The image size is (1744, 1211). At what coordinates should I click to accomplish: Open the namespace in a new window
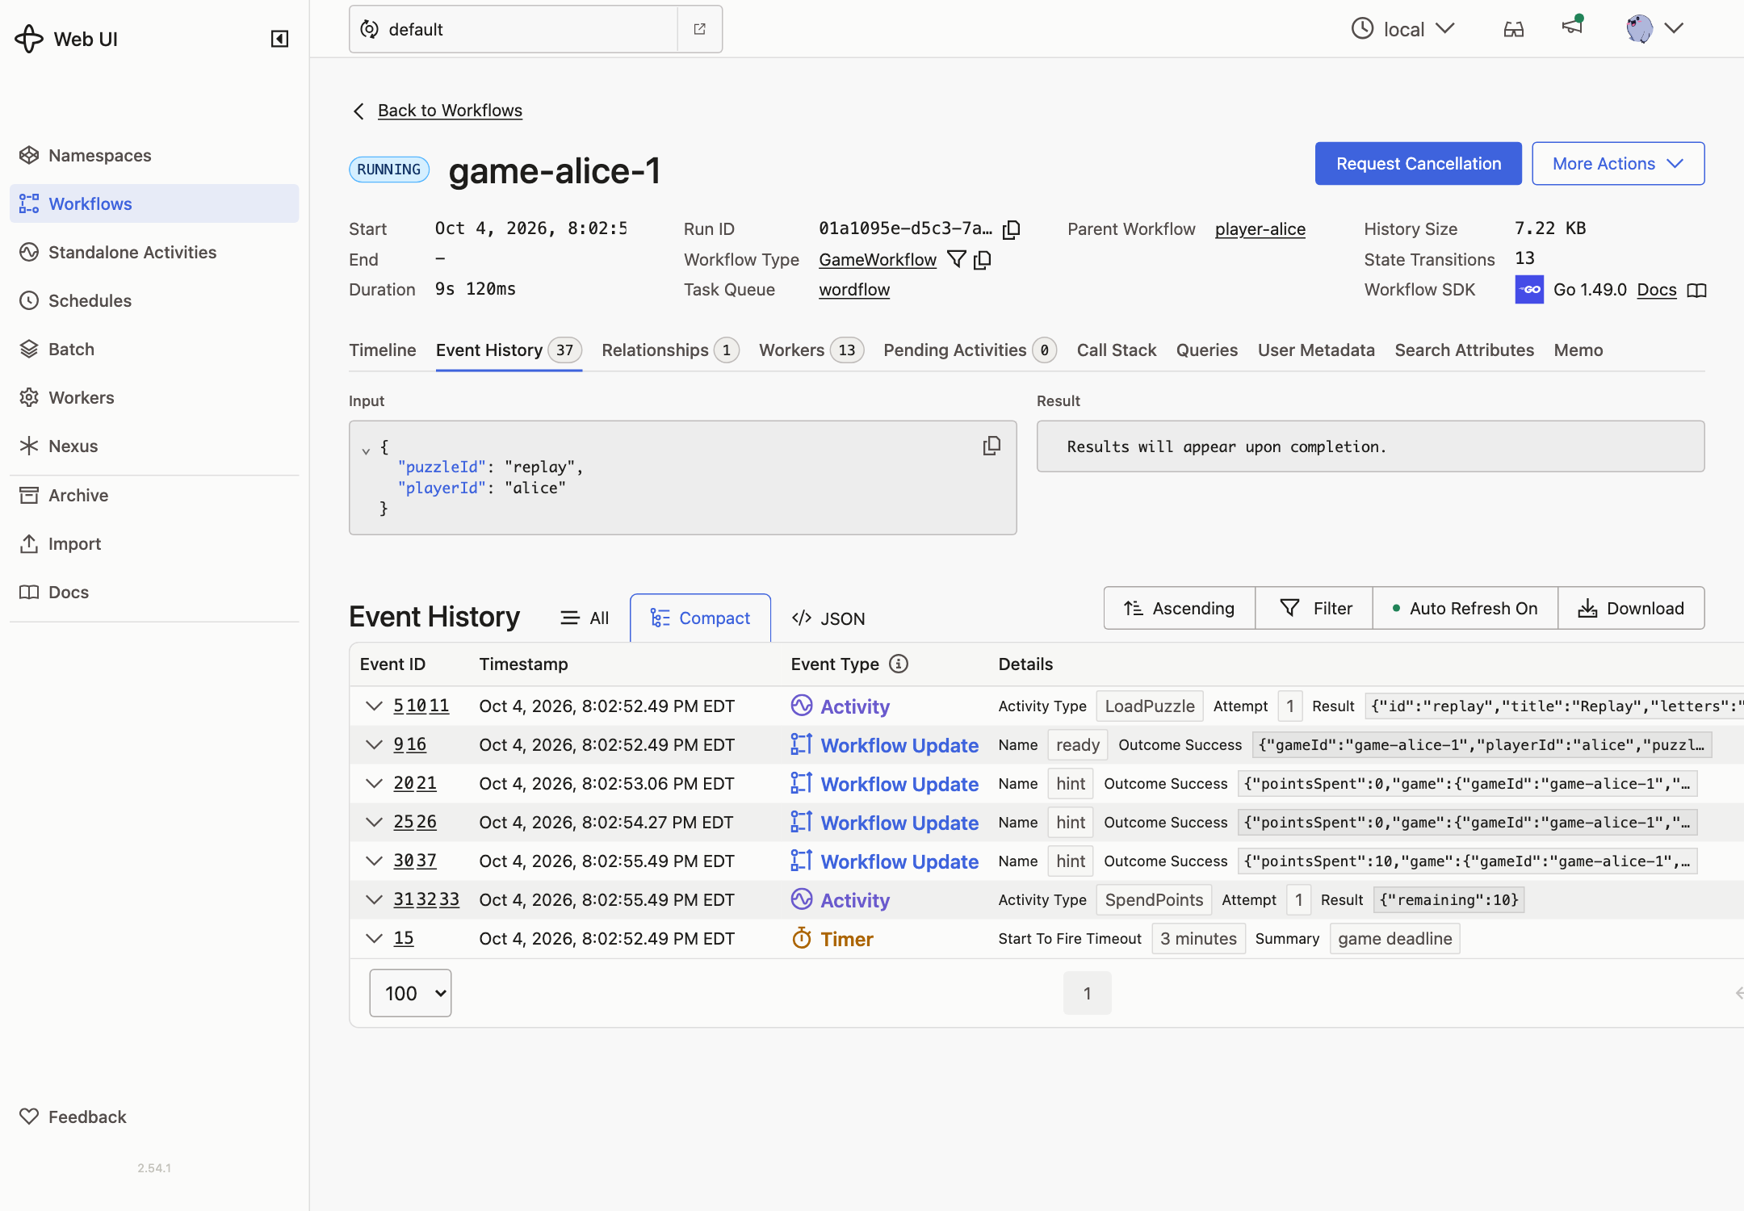699,29
